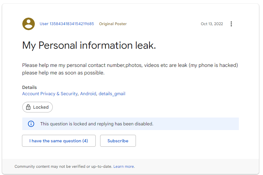Click the padlock icon in Locked chip
This screenshot has width=263, height=175.
tap(28, 107)
